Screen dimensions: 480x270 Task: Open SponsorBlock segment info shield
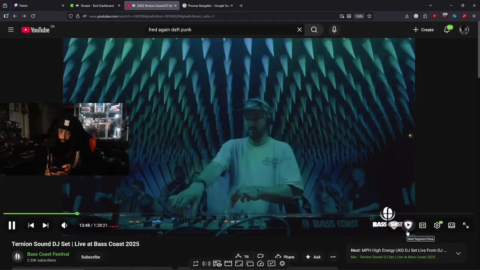tap(394, 225)
